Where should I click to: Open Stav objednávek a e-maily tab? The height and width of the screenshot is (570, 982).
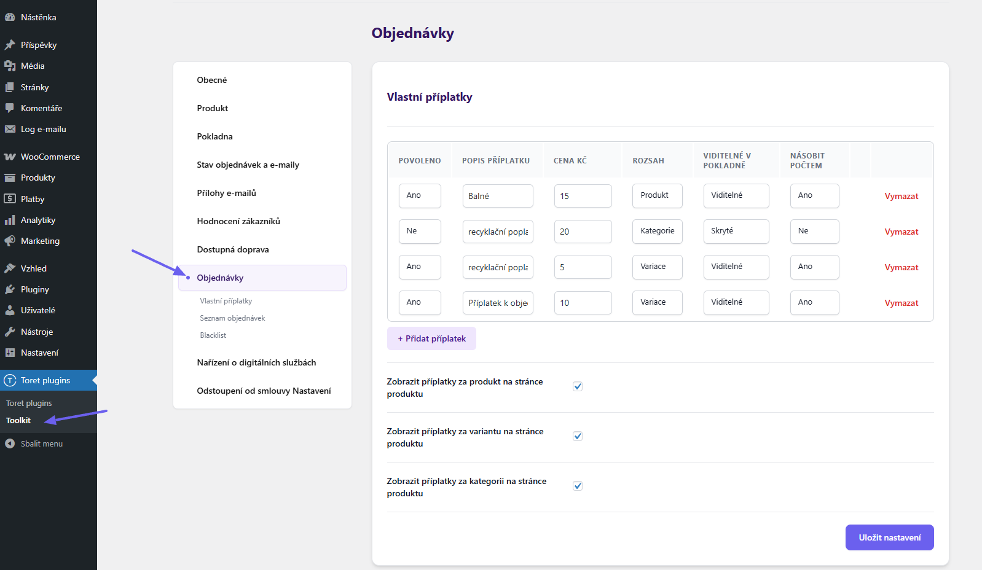248,165
